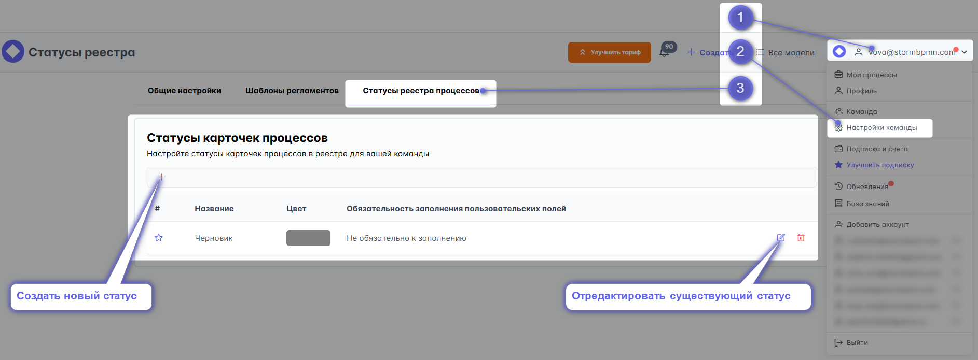Click the Все модели list icon
This screenshot has width=978, height=360.
760,52
